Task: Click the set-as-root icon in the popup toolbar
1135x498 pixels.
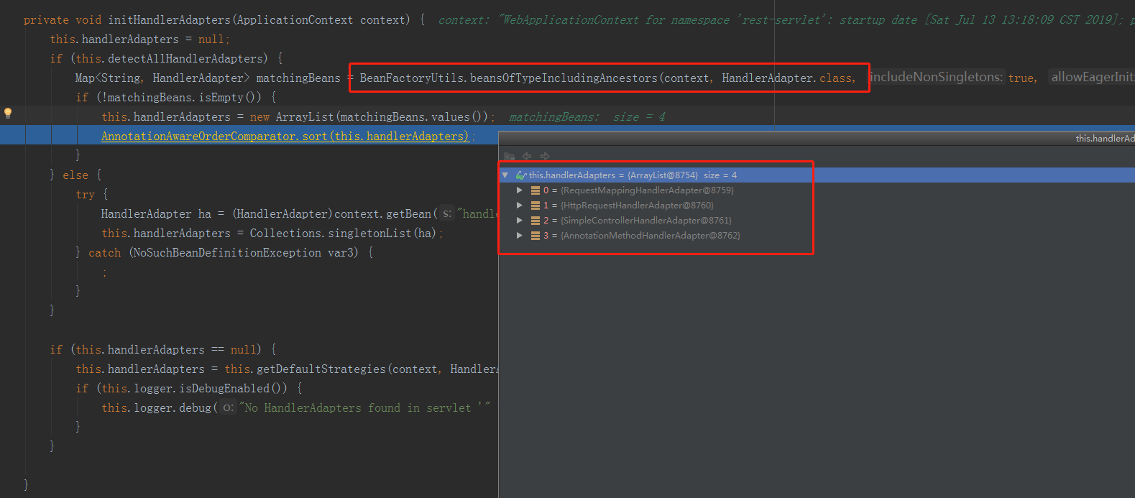Action: click(509, 156)
